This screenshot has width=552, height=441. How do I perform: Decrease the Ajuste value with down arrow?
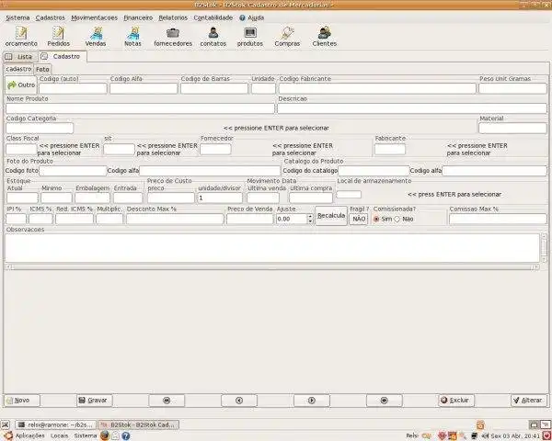coord(310,221)
